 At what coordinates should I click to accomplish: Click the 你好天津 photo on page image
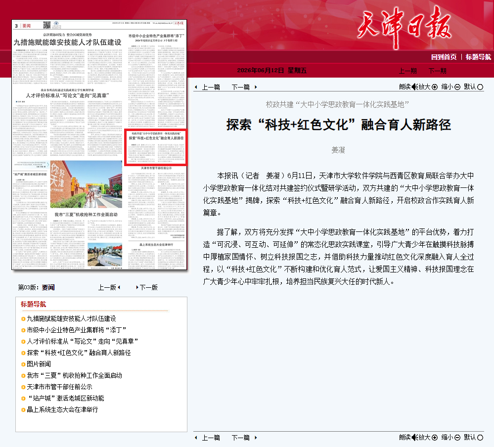click(x=86, y=184)
